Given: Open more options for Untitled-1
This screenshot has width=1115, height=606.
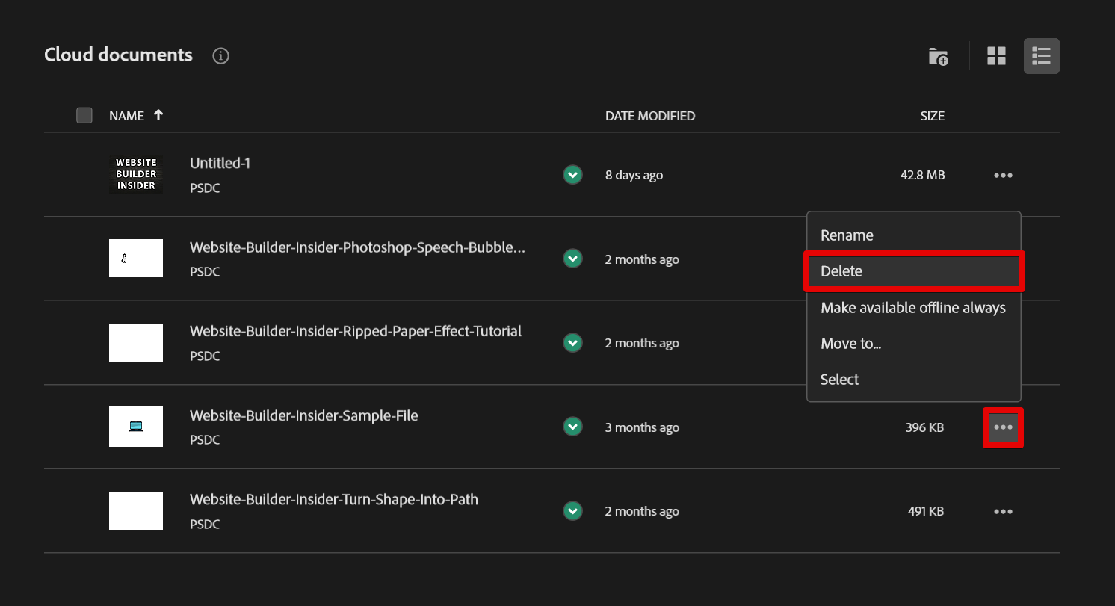Looking at the screenshot, I should pyautogui.click(x=1003, y=176).
